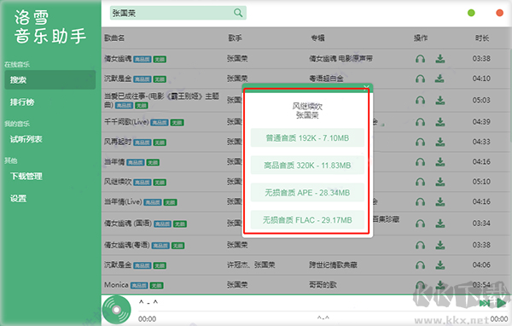Play 倩女幽魂(粤语) via headphone icon
512x326 pixels.
420,245
